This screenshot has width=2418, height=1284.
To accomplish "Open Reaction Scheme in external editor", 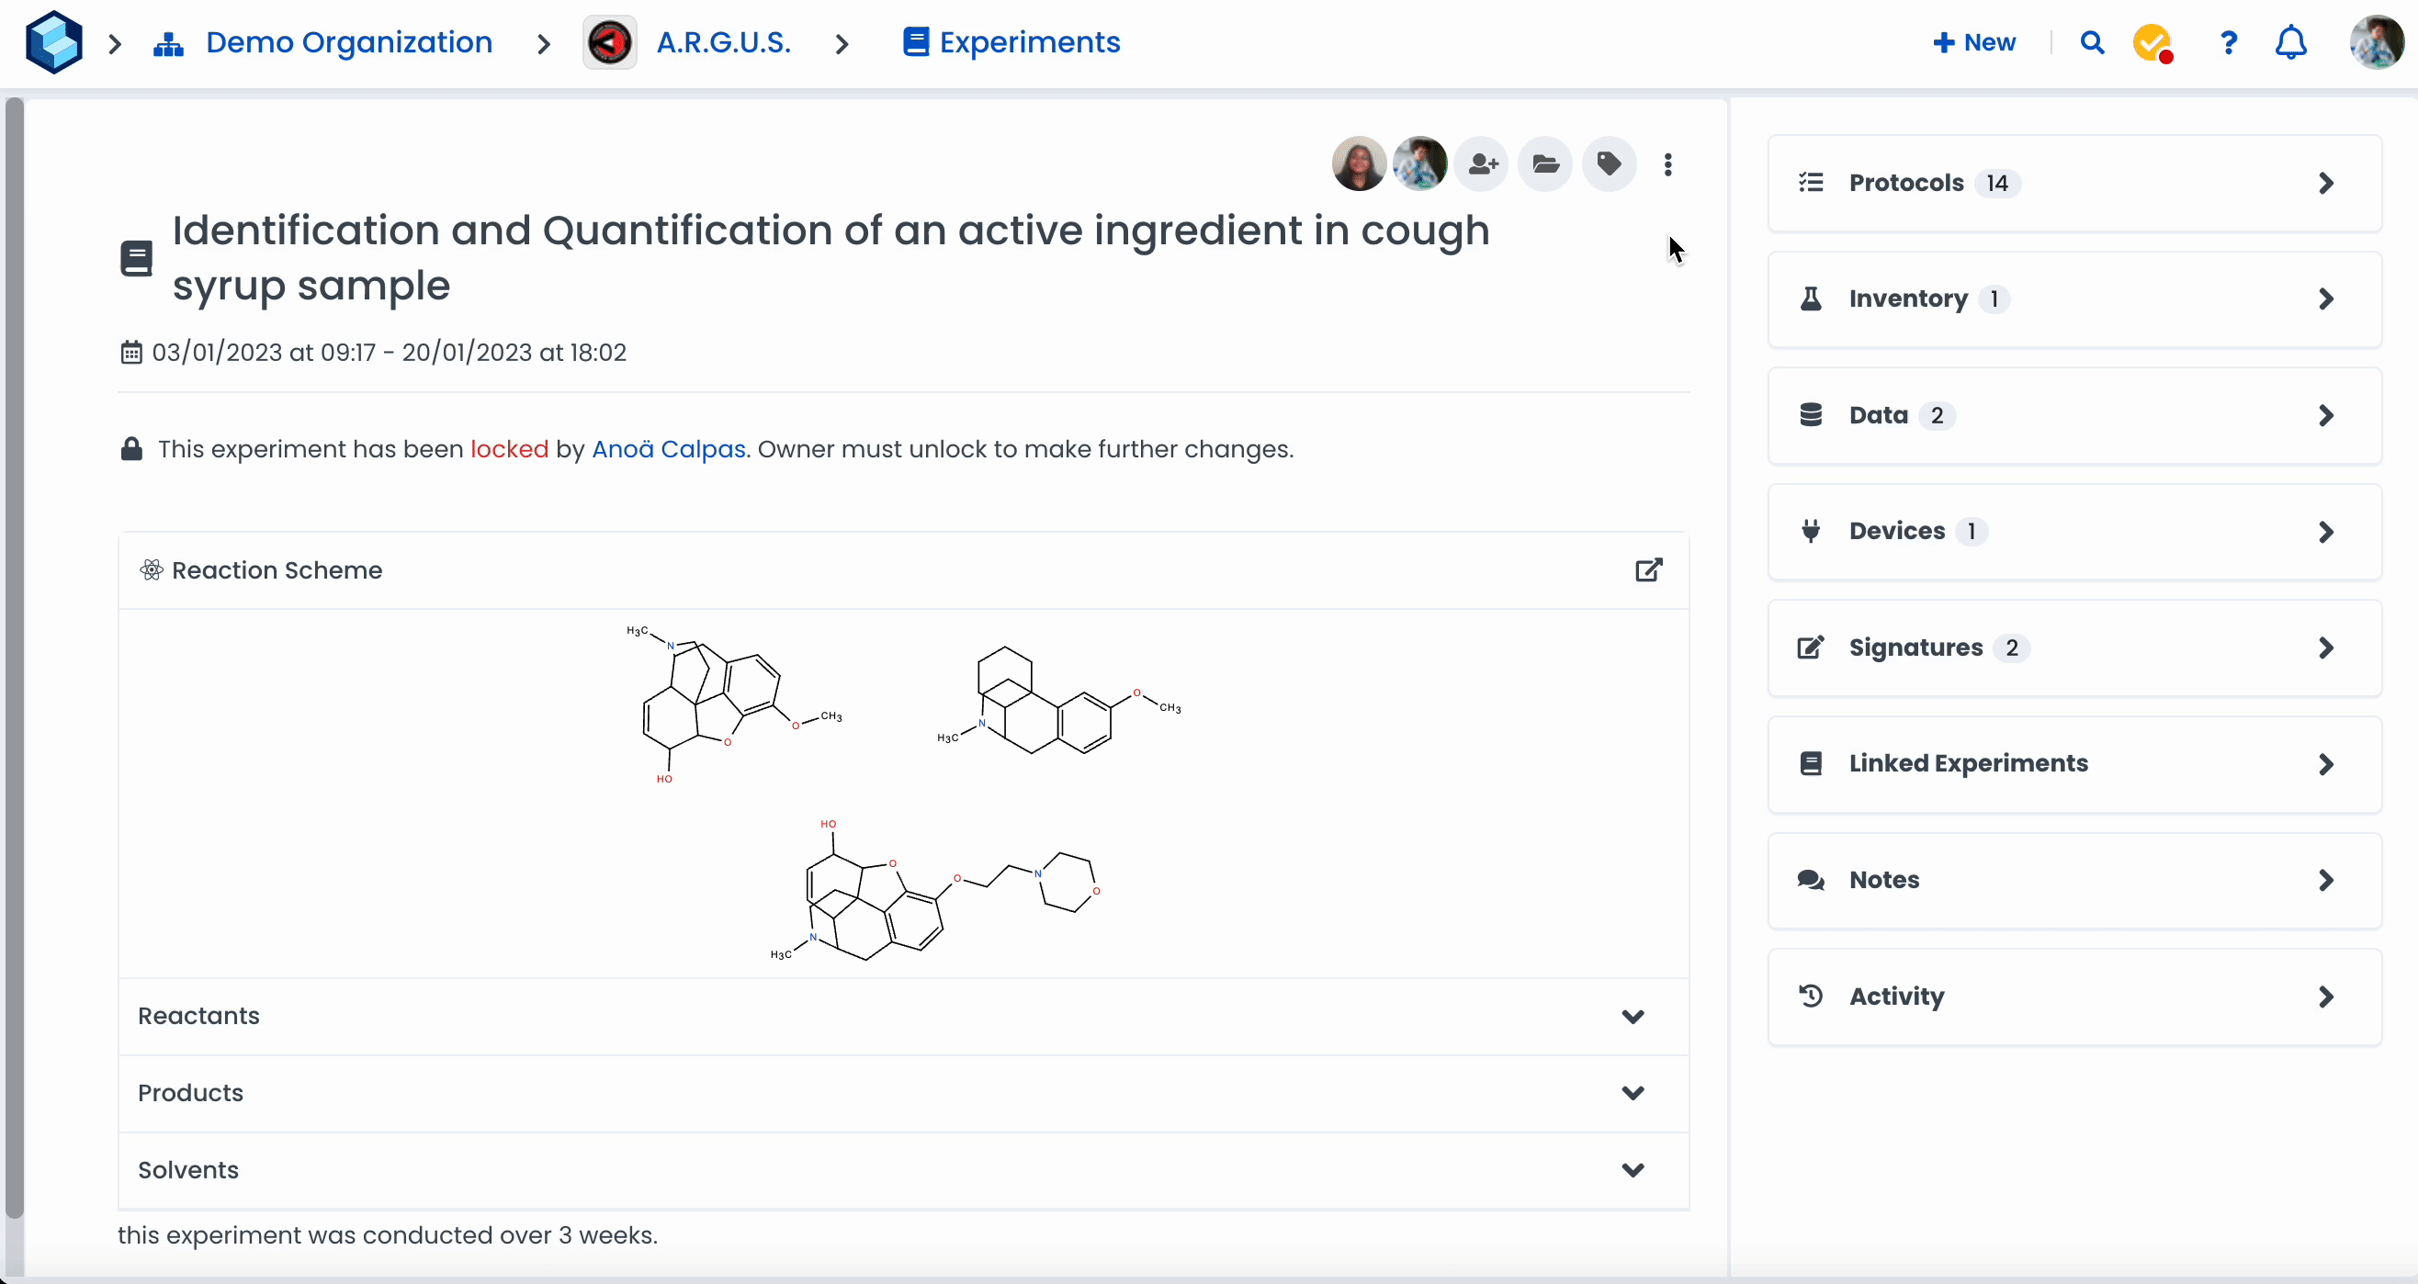I will click(1649, 569).
